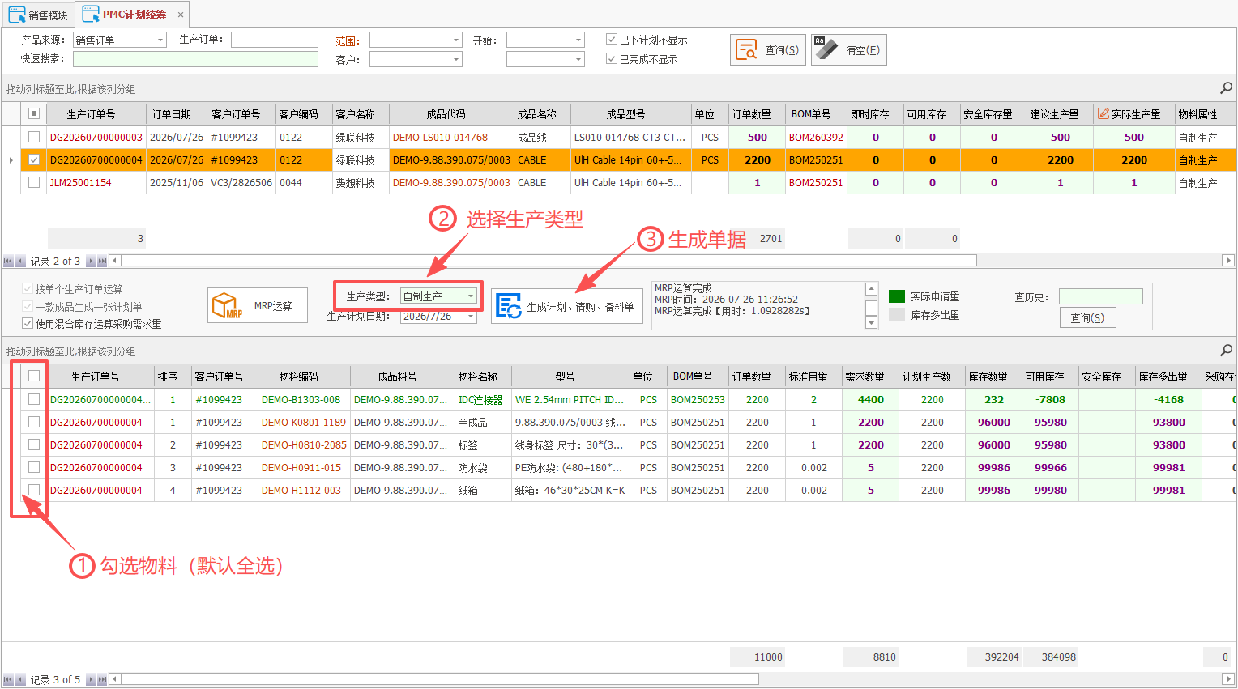Check the row for order JLM25001154
Screen dimensions: 1238x689
point(34,182)
